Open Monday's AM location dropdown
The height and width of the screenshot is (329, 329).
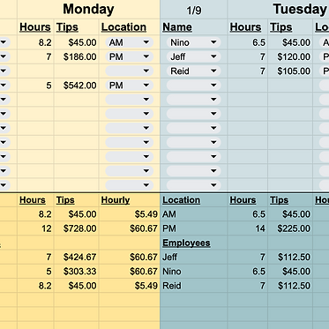point(130,42)
